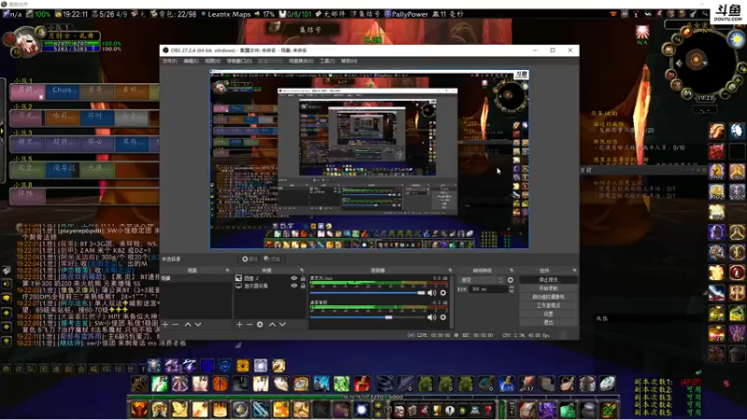The image size is (747, 420).
Task: Pop out the 转场特效 dock panel
Action: 512,271
